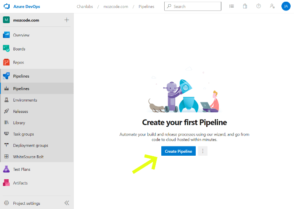Image resolution: width=294 pixels, height=209 pixels.
Task: Select Releases in the sidebar
Action: point(21,111)
